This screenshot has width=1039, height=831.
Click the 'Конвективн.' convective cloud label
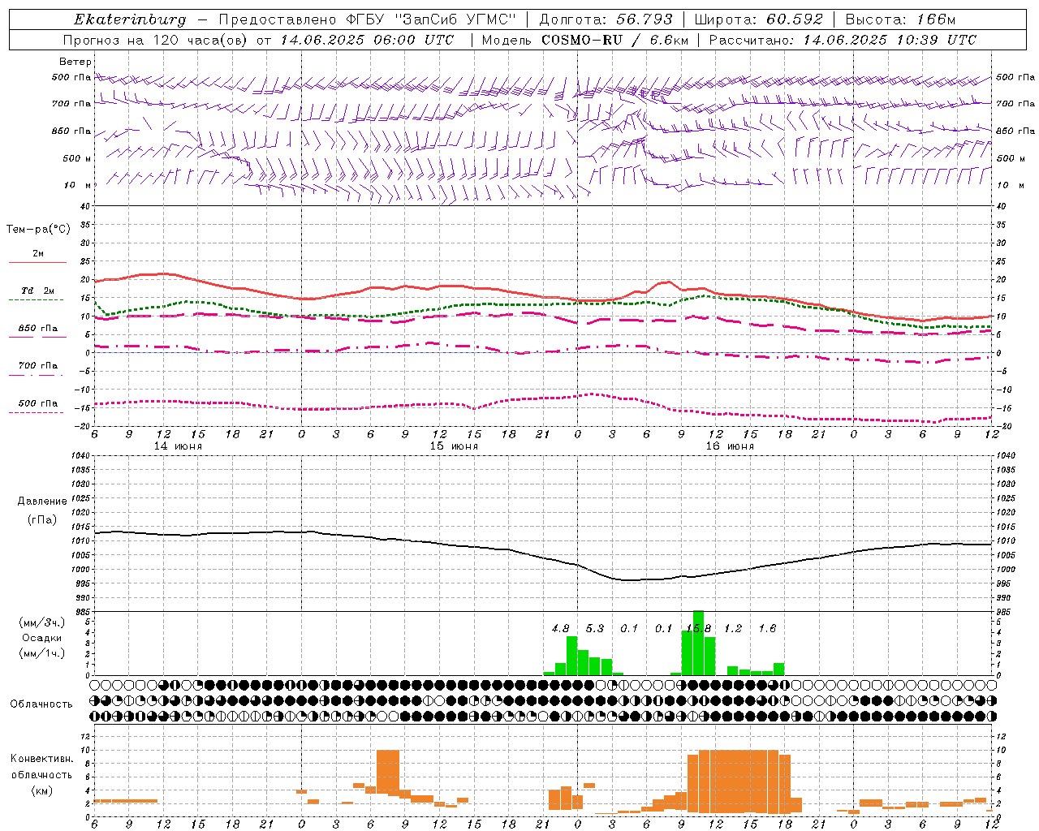click(x=41, y=759)
